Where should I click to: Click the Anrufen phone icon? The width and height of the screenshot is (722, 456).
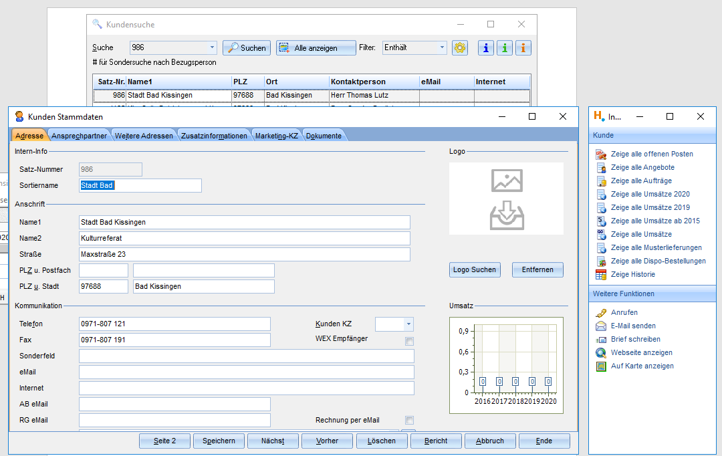[601, 313]
